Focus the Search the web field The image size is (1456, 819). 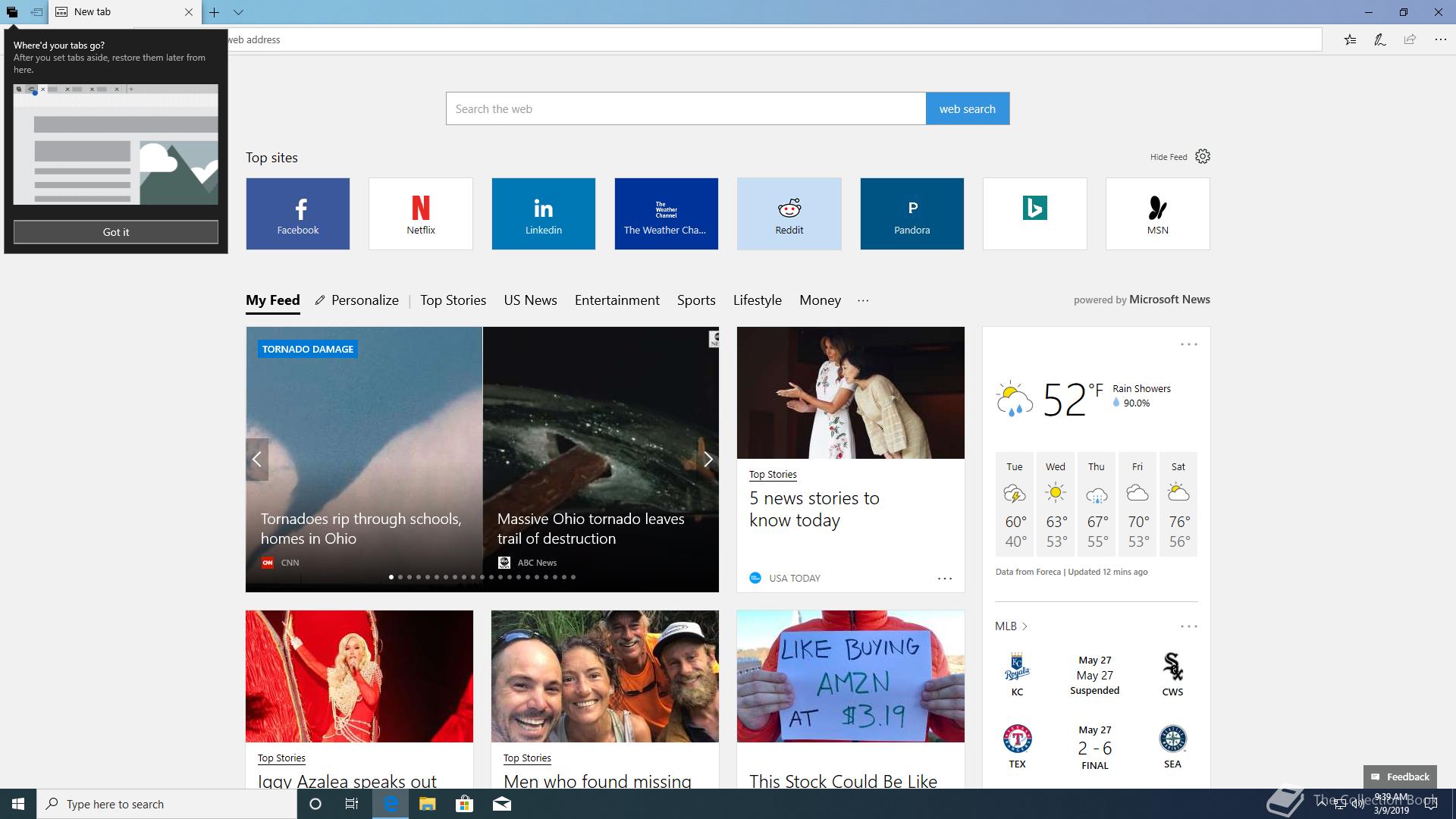(x=686, y=108)
